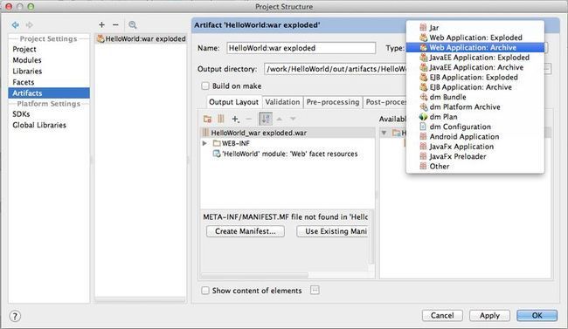Click the find usages magnifier icon
The image size is (568, 329).
click(133, 25)
